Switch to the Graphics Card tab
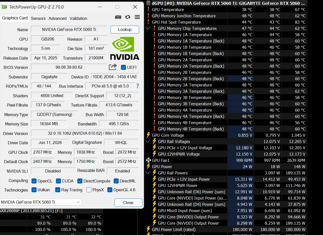 [15, 18]
